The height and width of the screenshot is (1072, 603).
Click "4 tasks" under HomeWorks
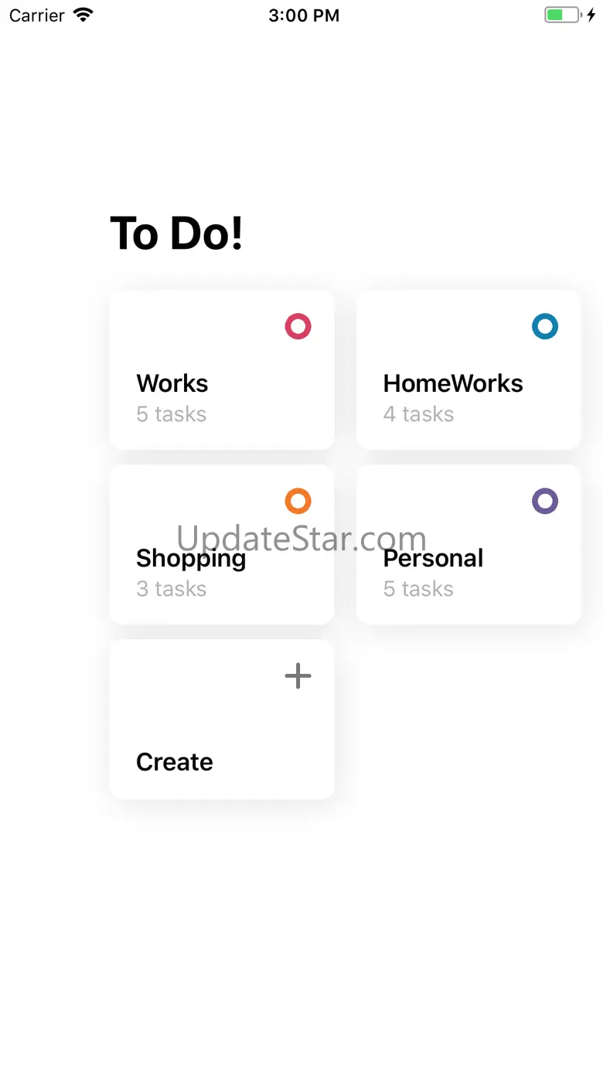point(418,414)
